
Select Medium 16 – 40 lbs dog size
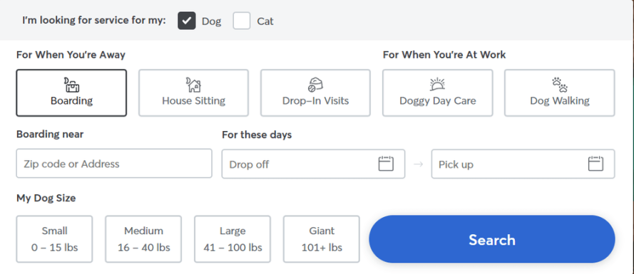143,239
